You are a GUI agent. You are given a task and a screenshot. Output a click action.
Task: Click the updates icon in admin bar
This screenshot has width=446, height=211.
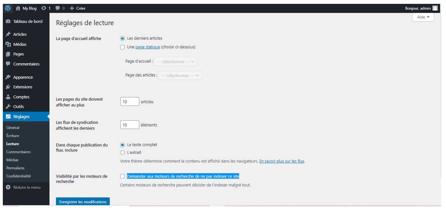[x=44, y=8]
